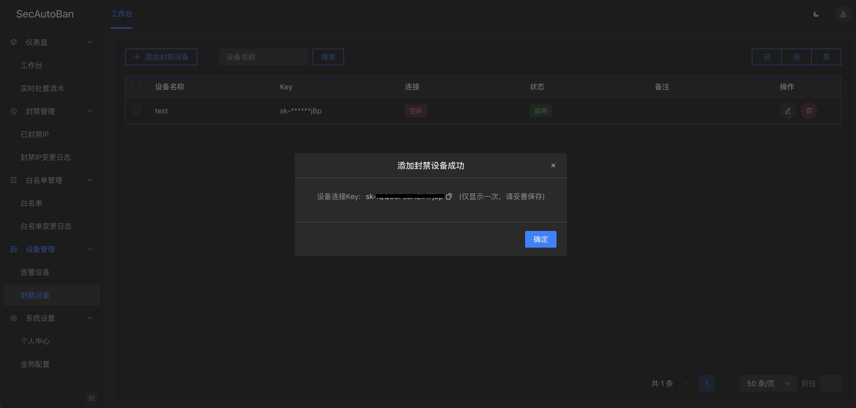Click the batch delete trash icon
This screenshot has height=408, width=856.
pyautogui.click(x=826, y=57)
